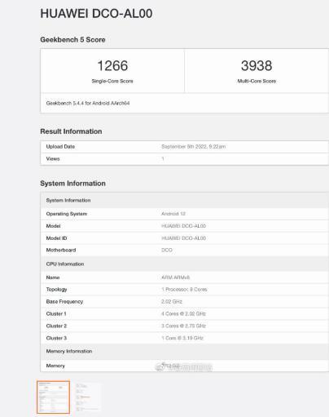Screen dimensions: 329x417
Task: Click the Weibo watermark logo icon
Action: tap(160, 367)
